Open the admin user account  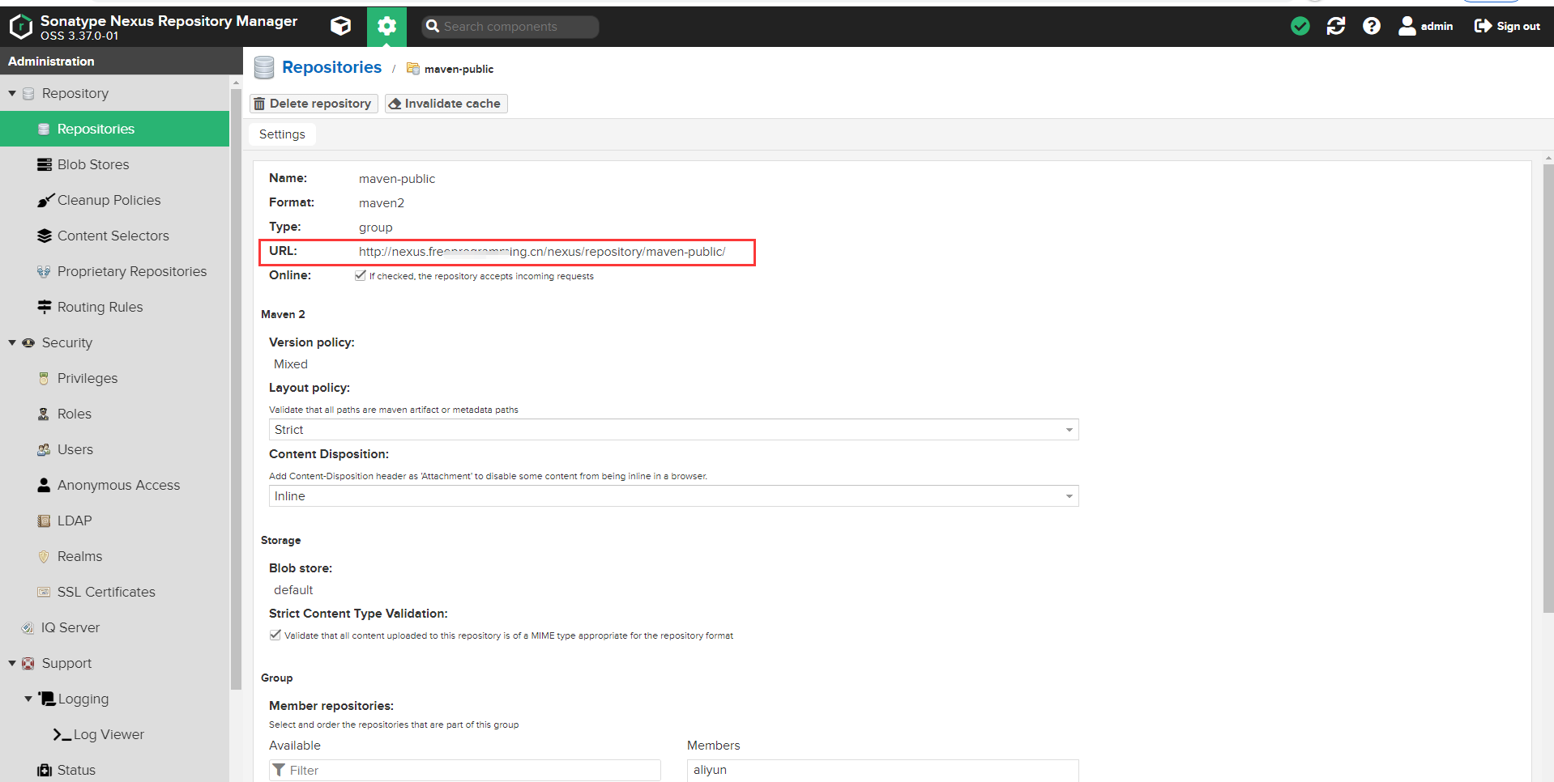(x=1426, y=26)
